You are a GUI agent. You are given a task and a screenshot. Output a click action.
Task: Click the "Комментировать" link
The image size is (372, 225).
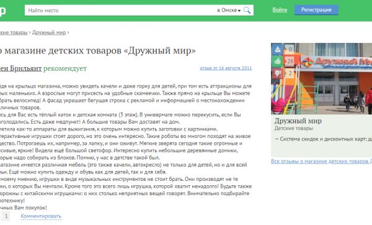41,216
